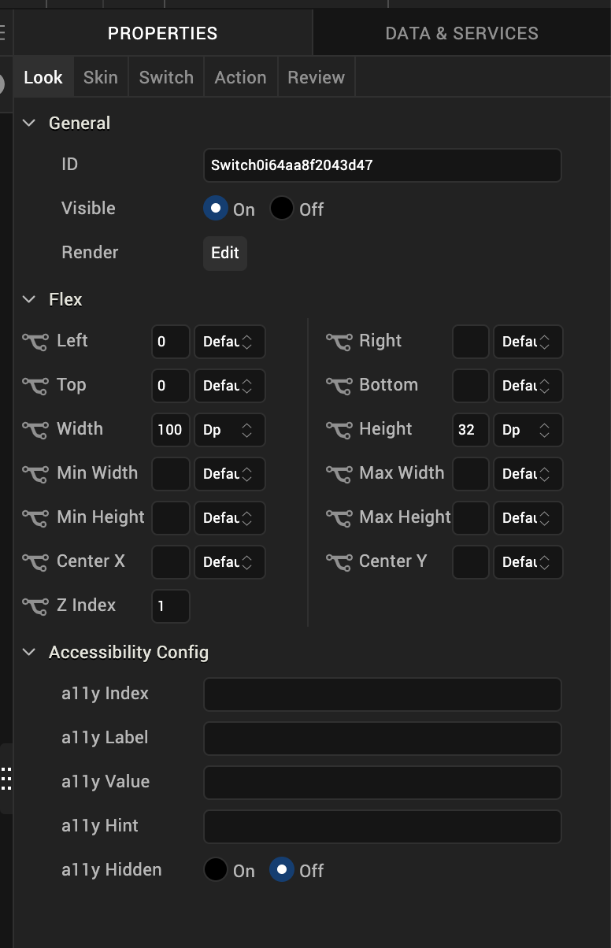Set Visible to Off
Viewport: 611px width, 948px height.
(282, 209)
